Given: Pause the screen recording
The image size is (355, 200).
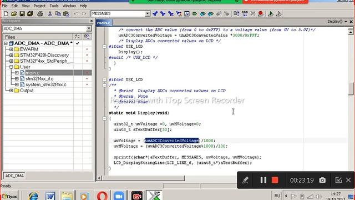Looking at the screenshot, I should 263,180.
